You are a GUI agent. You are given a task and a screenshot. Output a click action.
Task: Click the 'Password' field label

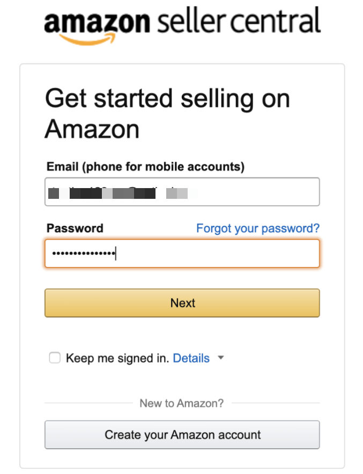pos(75,228)
